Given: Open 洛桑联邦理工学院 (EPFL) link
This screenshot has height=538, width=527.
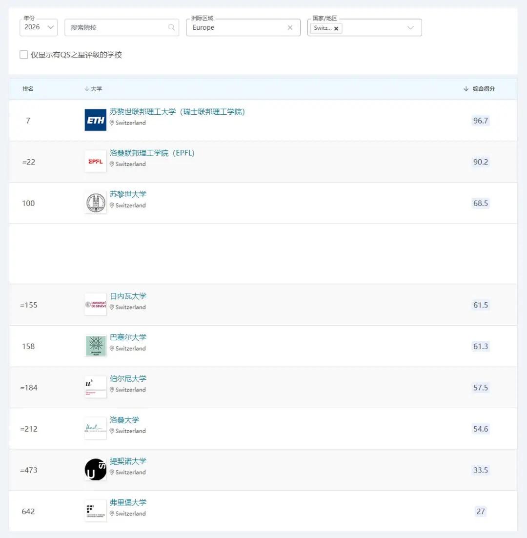Looking at the screenshot, I should pyautogui.click(x=152, y=153).
